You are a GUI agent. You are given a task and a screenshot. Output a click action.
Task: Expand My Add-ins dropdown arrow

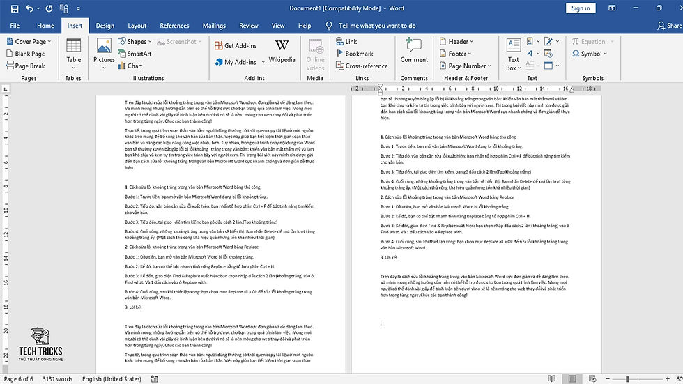[263, 62]
